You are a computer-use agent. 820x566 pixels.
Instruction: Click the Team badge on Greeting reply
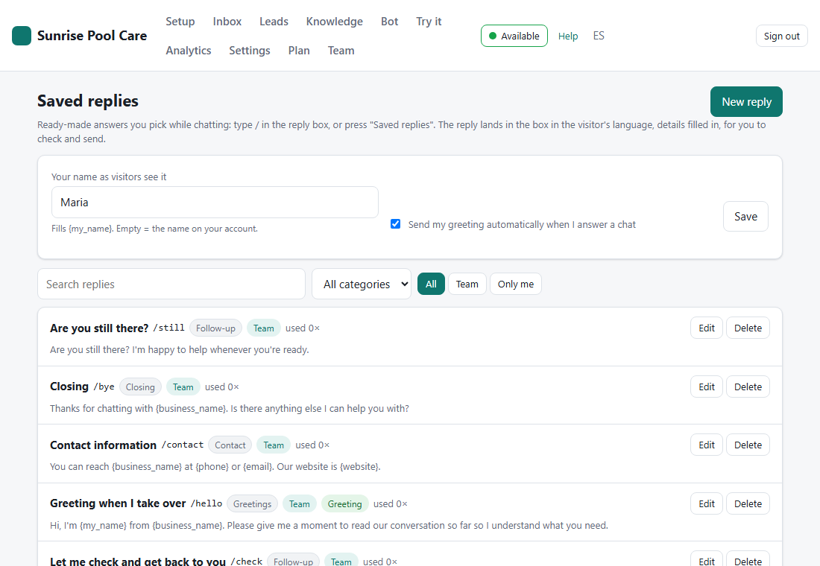300,503
